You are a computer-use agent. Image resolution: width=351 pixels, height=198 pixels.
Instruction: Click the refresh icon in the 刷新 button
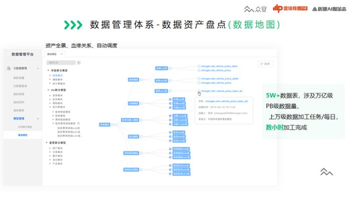tap(261, 64)
